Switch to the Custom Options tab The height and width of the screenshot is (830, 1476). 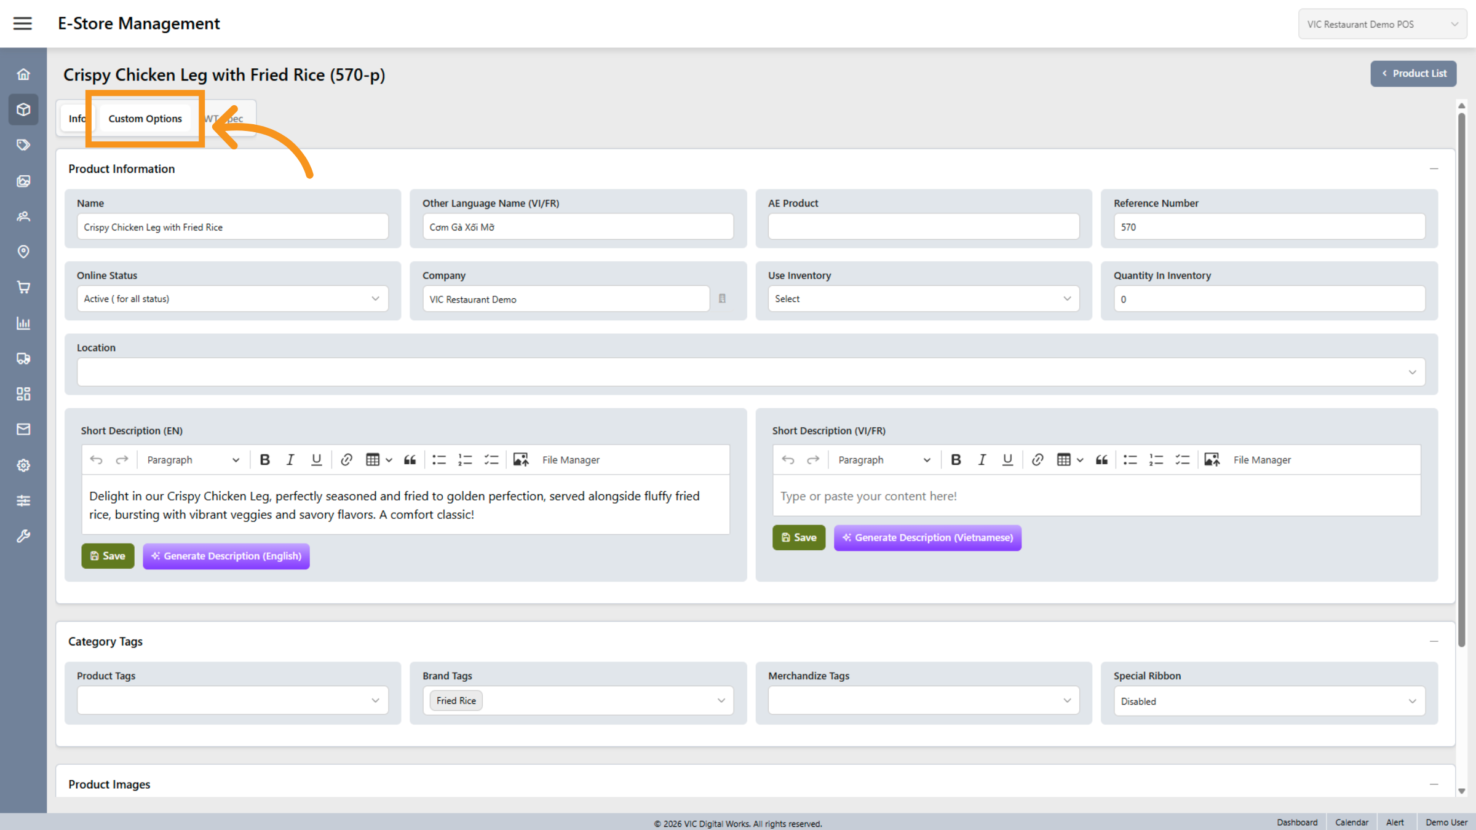pyautogui.click(x=145, y=119)
